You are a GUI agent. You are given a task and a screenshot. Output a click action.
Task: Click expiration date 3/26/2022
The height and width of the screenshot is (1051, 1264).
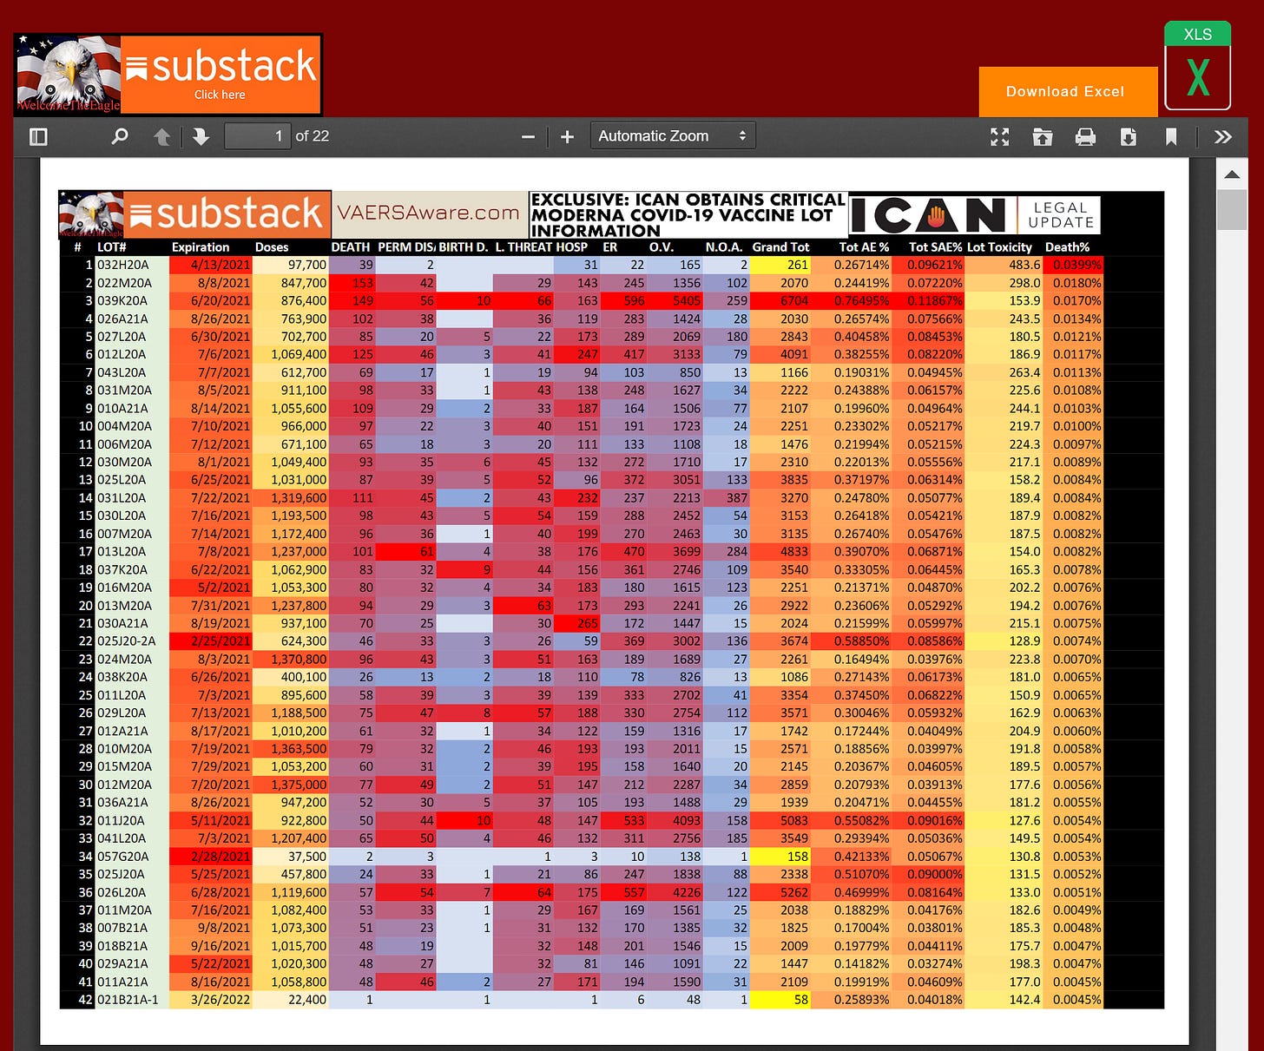221,1000
